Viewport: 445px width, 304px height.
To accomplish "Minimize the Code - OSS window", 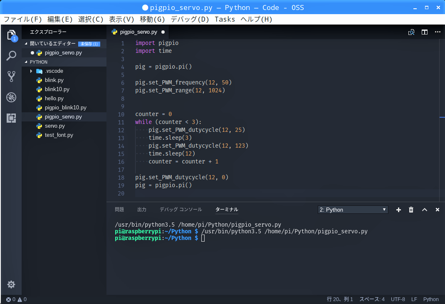I will click(x=415, y=7).
